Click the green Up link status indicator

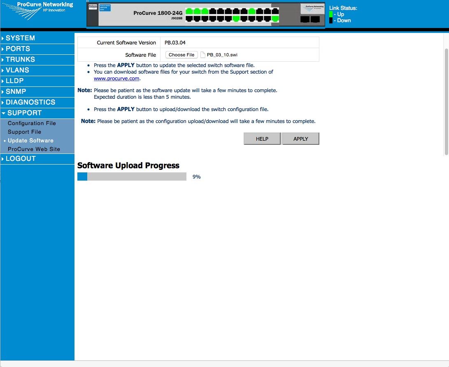[x=331, y=14]
